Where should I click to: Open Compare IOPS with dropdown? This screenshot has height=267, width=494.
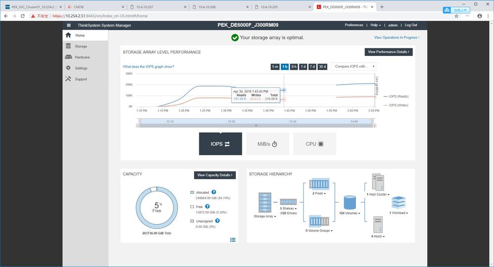coord(353,67)
